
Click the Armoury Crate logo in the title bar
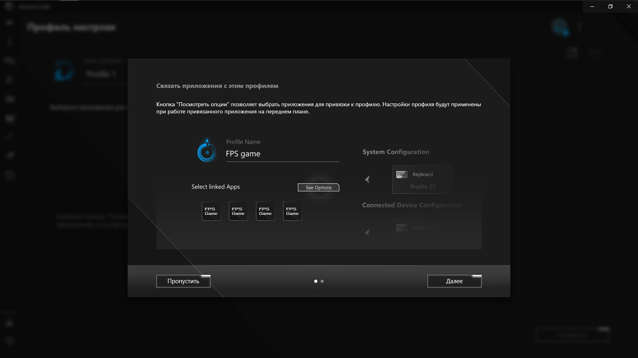tap(9, 6)
